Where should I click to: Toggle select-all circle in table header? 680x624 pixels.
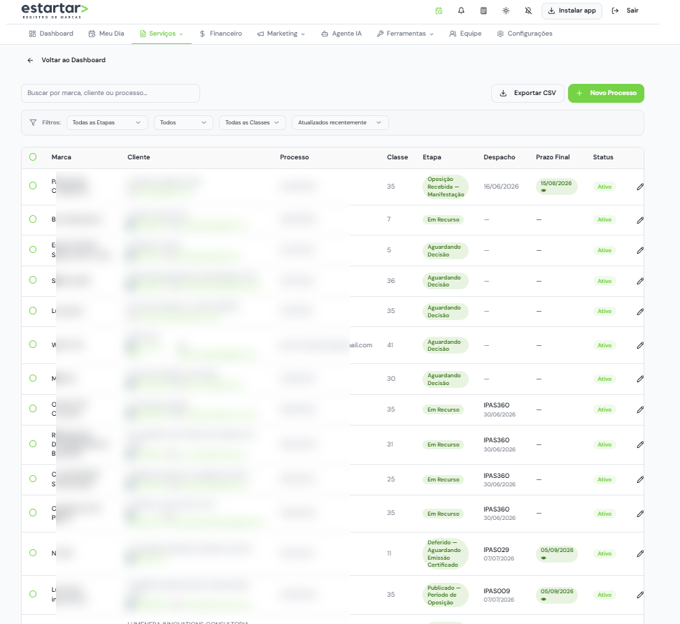coord(33,157)
